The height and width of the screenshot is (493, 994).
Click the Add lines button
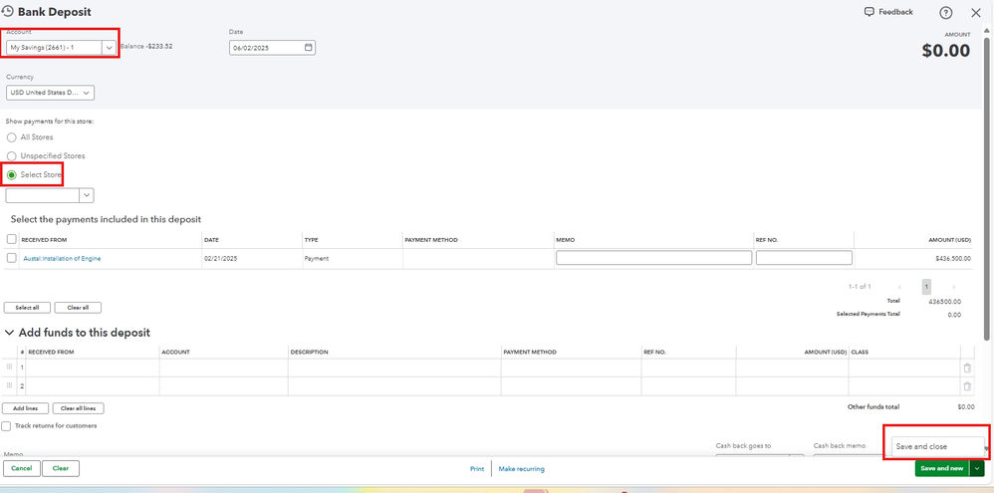[25, 408]
